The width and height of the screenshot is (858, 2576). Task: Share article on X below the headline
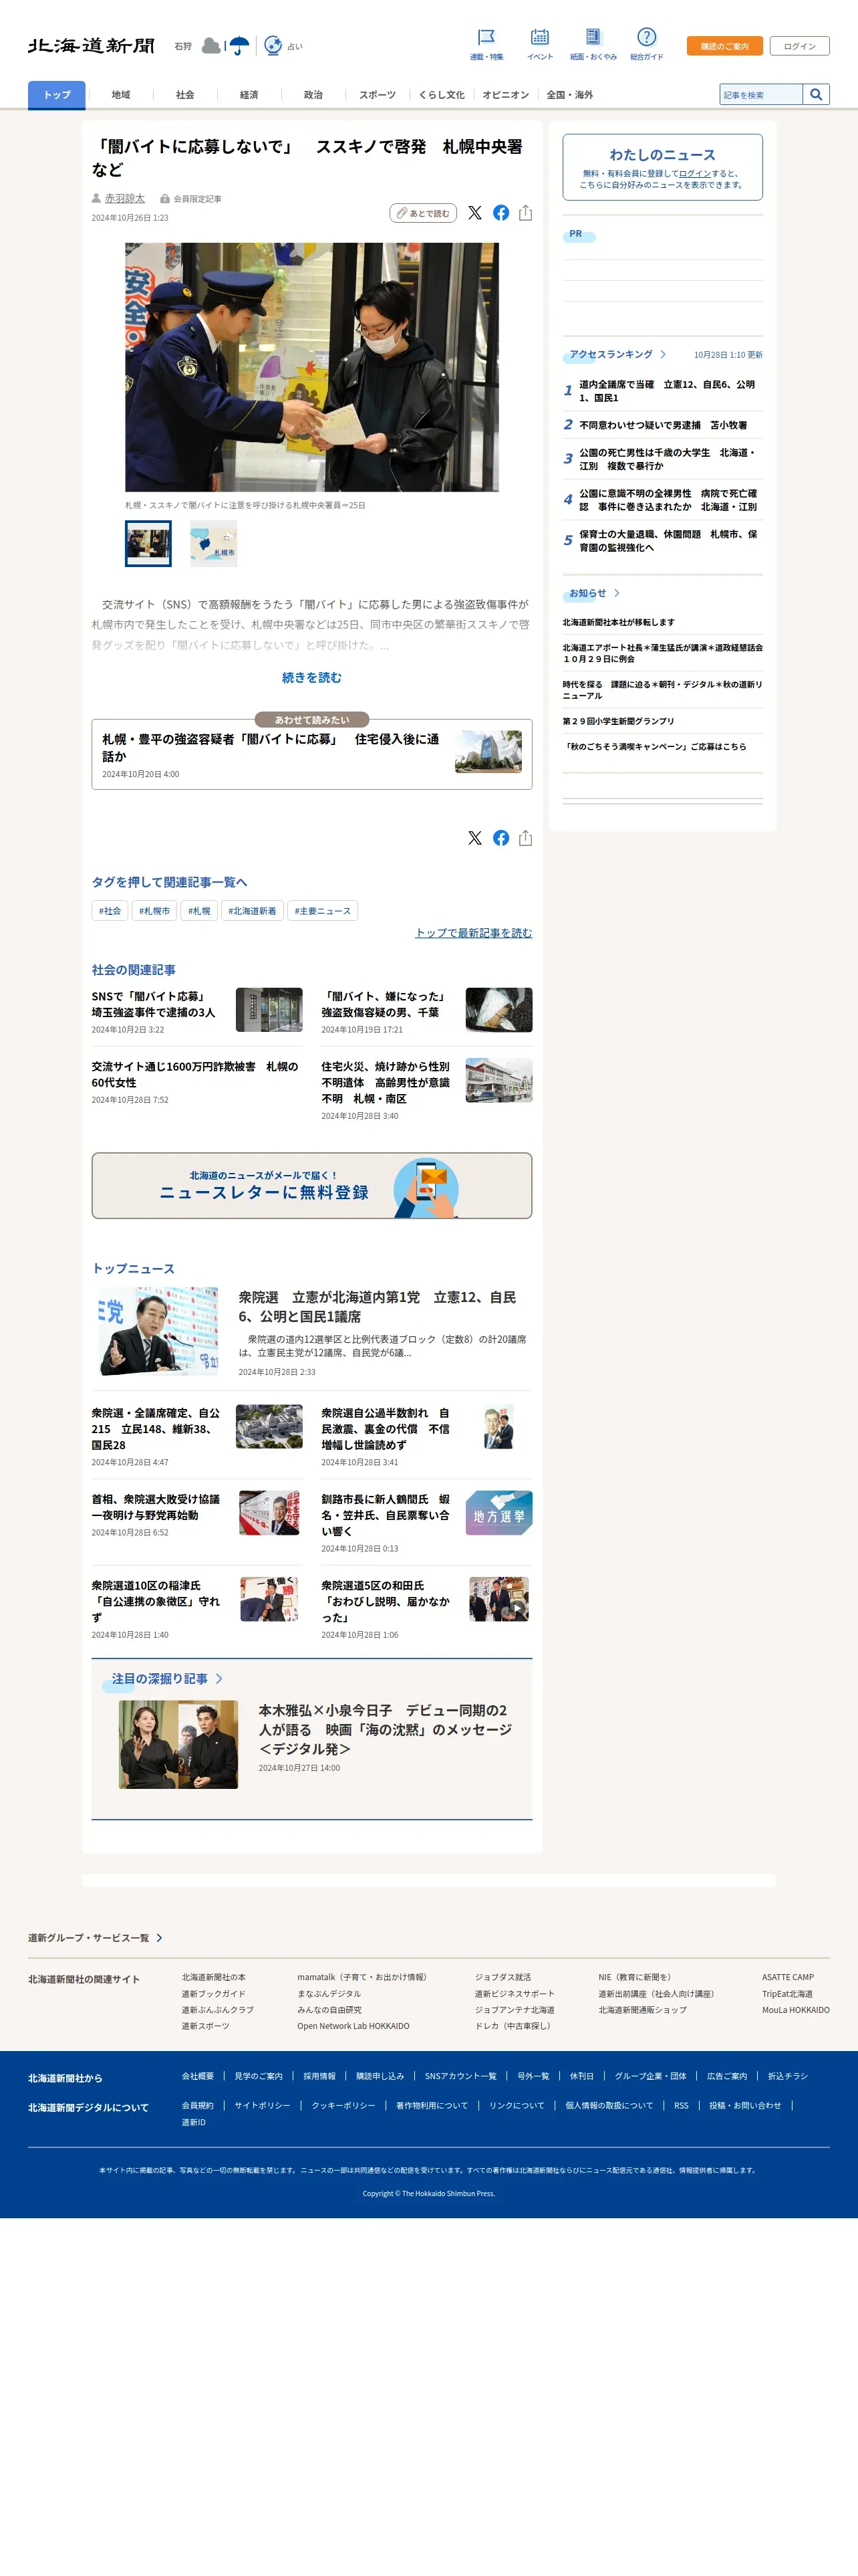point(474,213)
